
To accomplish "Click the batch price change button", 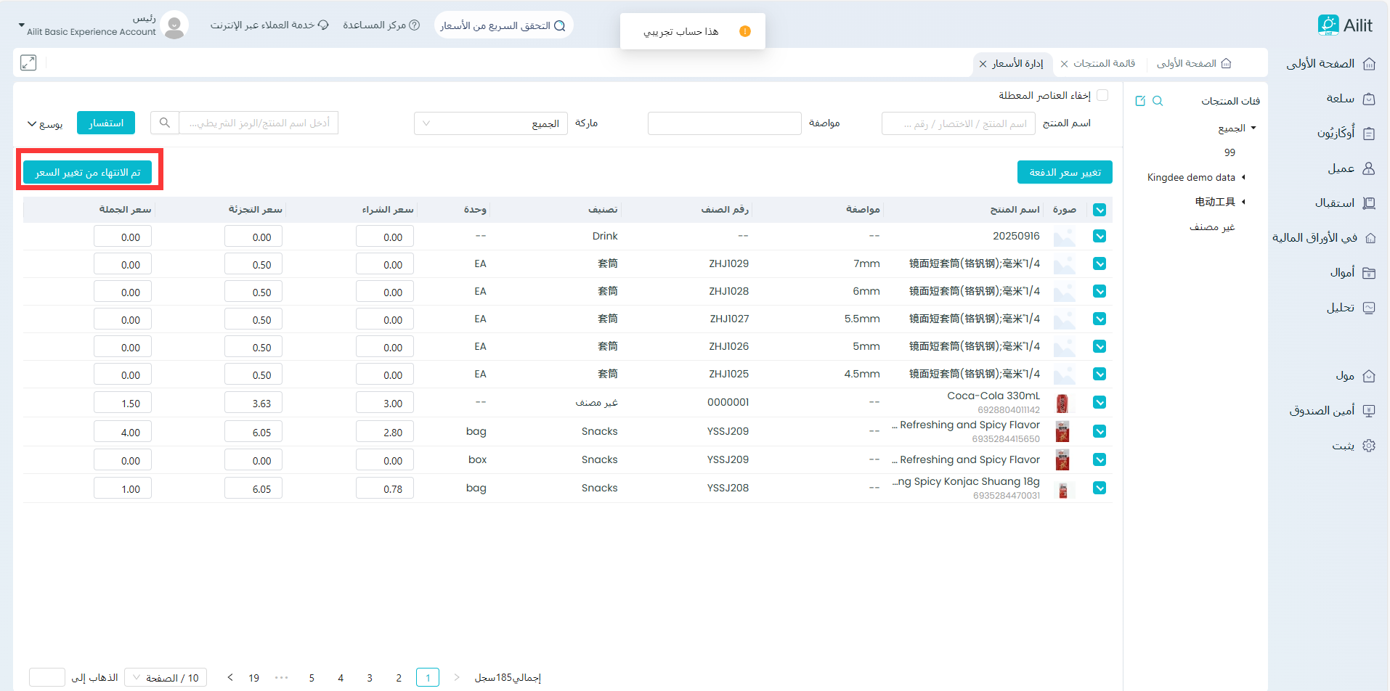I will coord(1065,173).
